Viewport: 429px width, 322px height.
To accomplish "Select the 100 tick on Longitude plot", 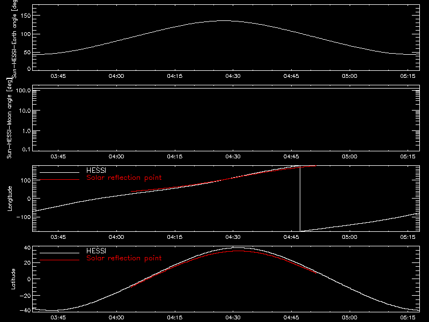I will [26, 180].
